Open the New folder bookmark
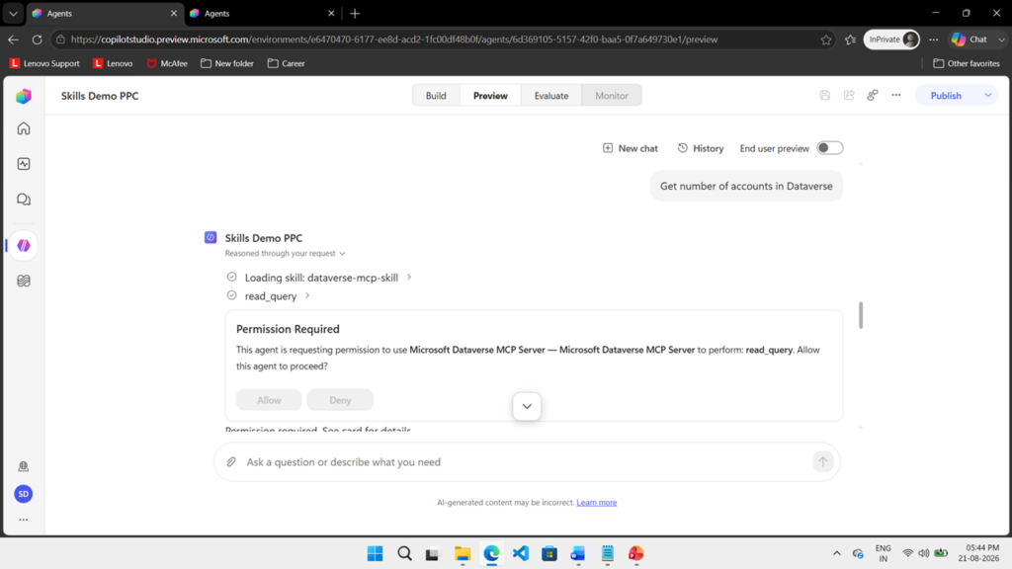 [227, 63]
